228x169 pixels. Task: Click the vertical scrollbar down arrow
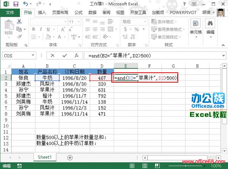point(224,151)
